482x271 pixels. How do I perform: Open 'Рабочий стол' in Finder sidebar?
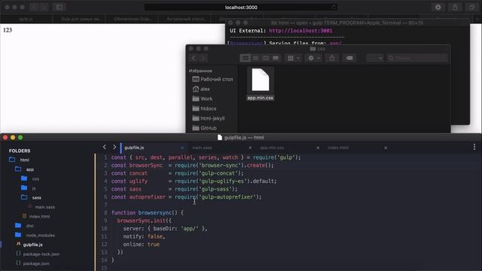pos(212,79)
